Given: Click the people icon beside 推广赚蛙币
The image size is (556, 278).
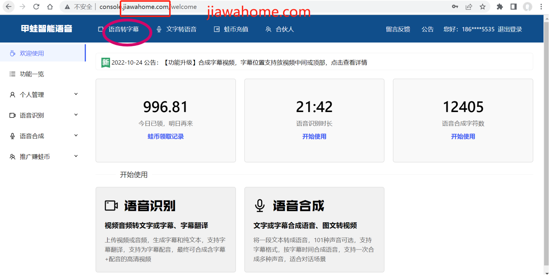Looking at the screenshot, I should tap(13, 157).
